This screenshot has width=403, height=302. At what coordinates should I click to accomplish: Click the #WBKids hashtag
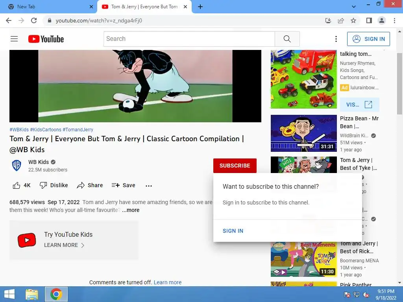click(x=19, y=130)
